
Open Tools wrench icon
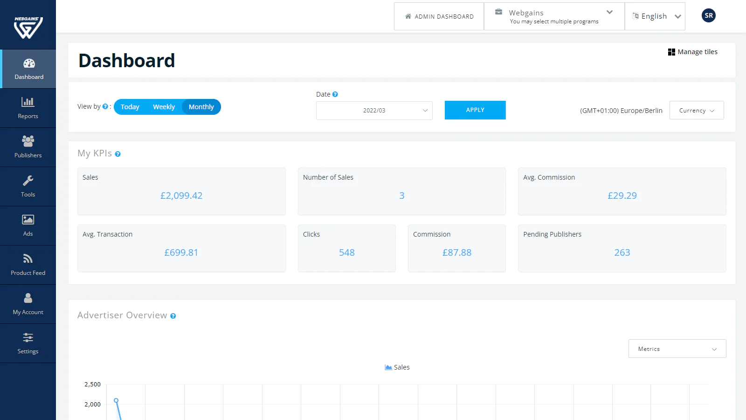[x=28, y=181]
